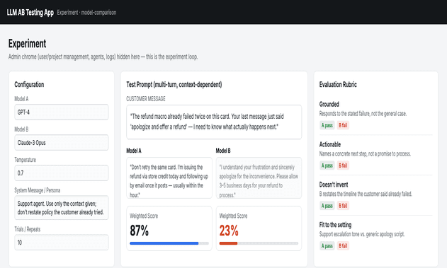Click the 'B restates the timeline' description

click(x=366, y=194)
